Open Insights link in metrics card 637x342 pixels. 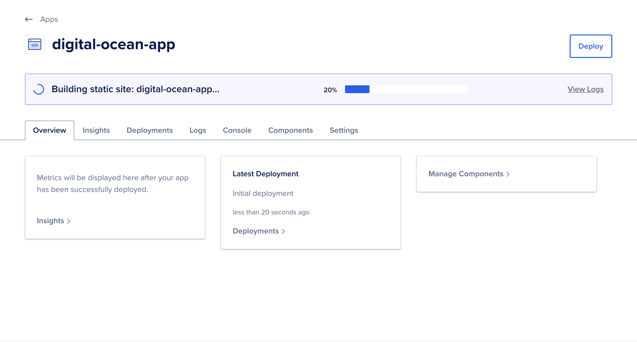tap(54, 221)
